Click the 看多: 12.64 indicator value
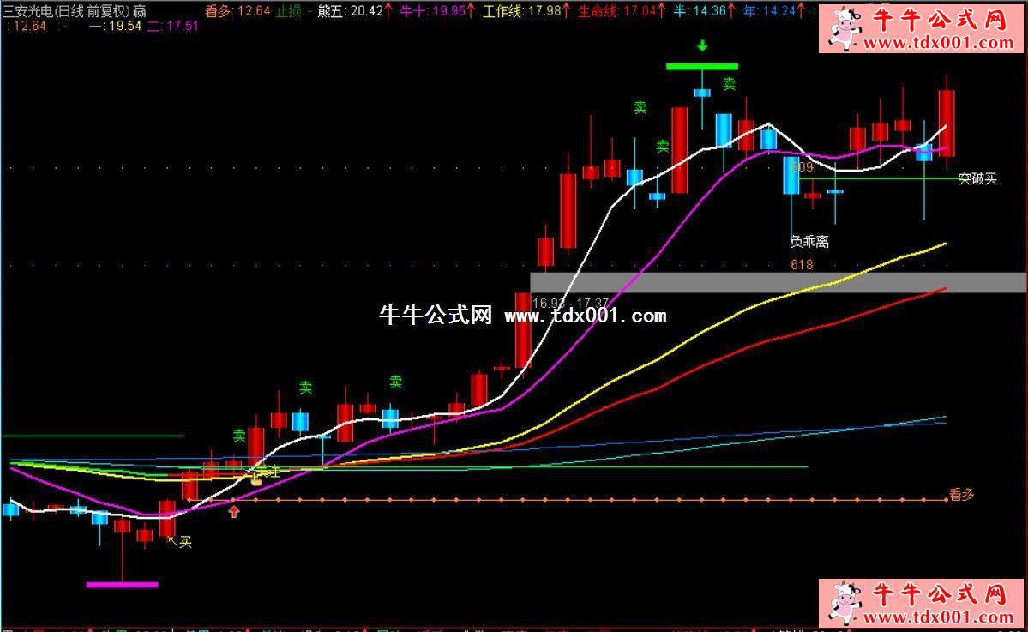The width and height of the screenshot is (1028, 632). point(237,11)
